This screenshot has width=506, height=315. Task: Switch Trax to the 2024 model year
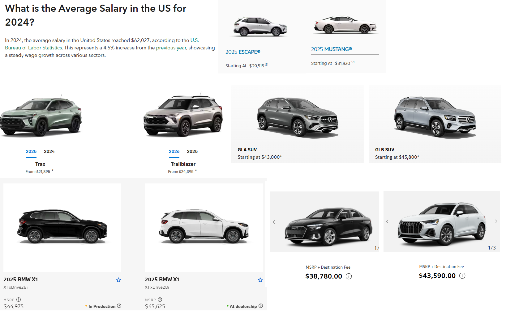[49, 151]
